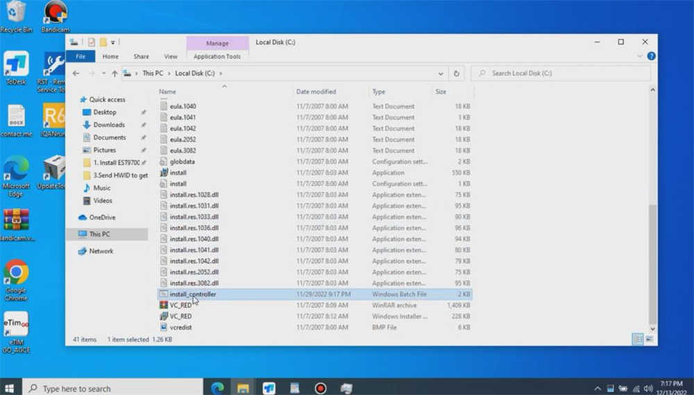
Task: Select Quick access in navigation pane
Action: 107,100
